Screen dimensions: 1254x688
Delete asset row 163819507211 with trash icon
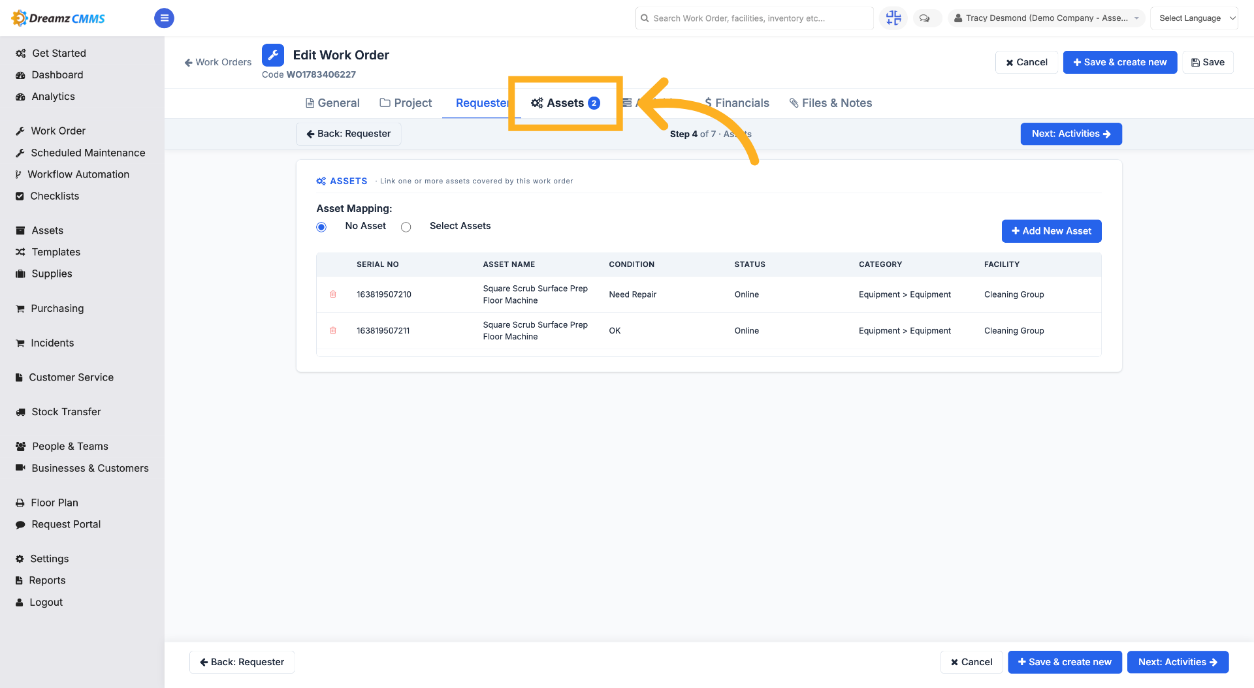(333, 330)
